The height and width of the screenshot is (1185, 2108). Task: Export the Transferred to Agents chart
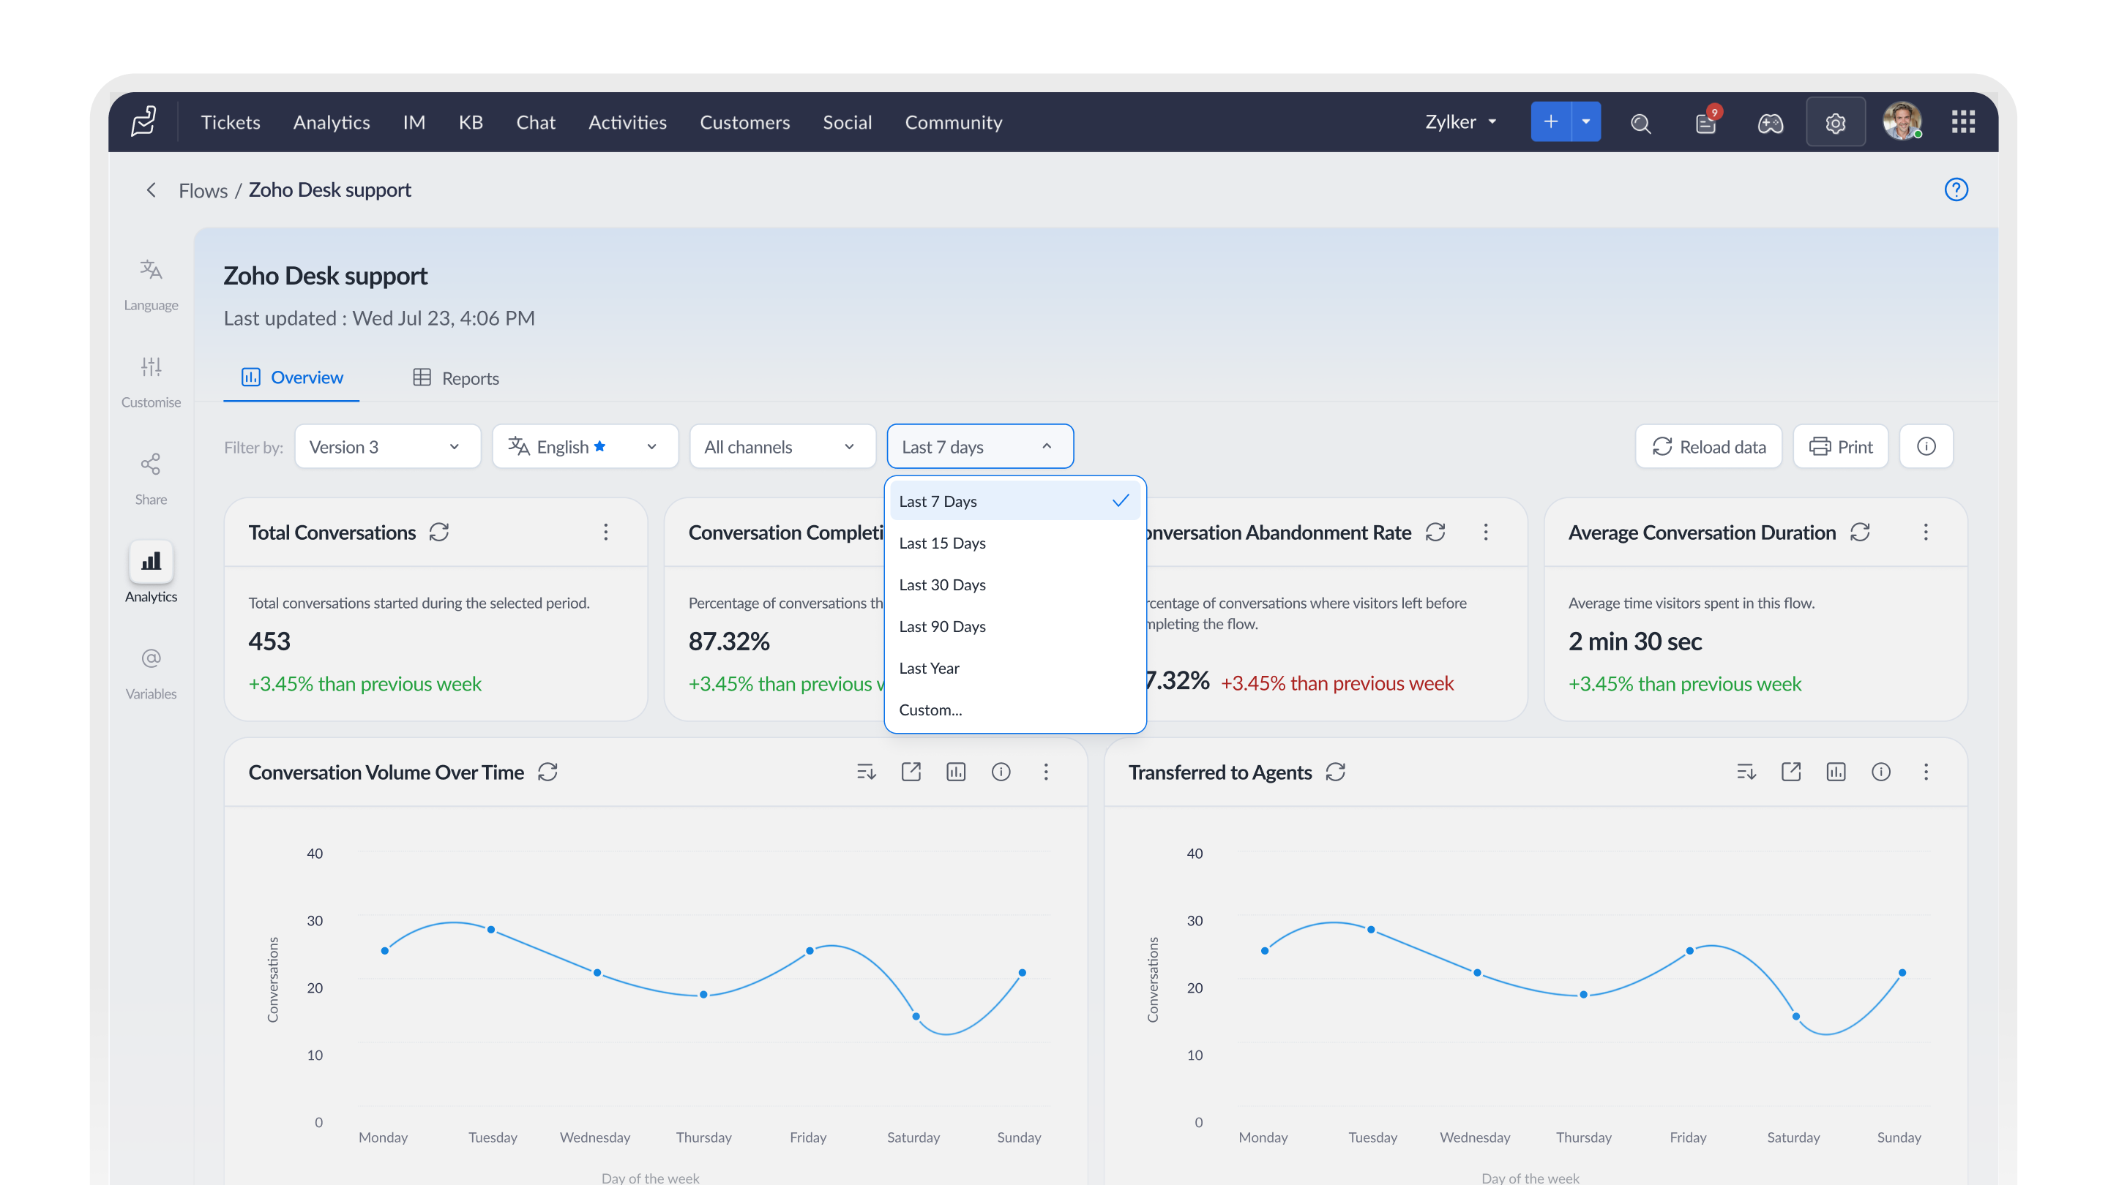click(1790, 771)
